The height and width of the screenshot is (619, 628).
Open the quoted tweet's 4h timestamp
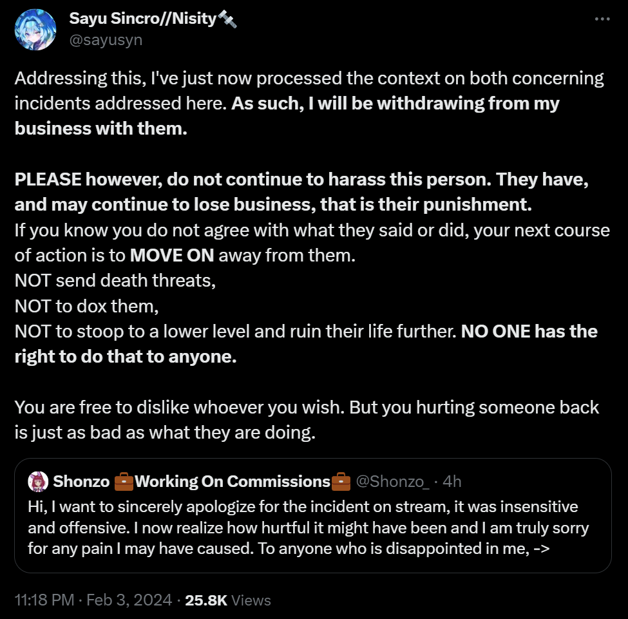click(x=452, y=481)
